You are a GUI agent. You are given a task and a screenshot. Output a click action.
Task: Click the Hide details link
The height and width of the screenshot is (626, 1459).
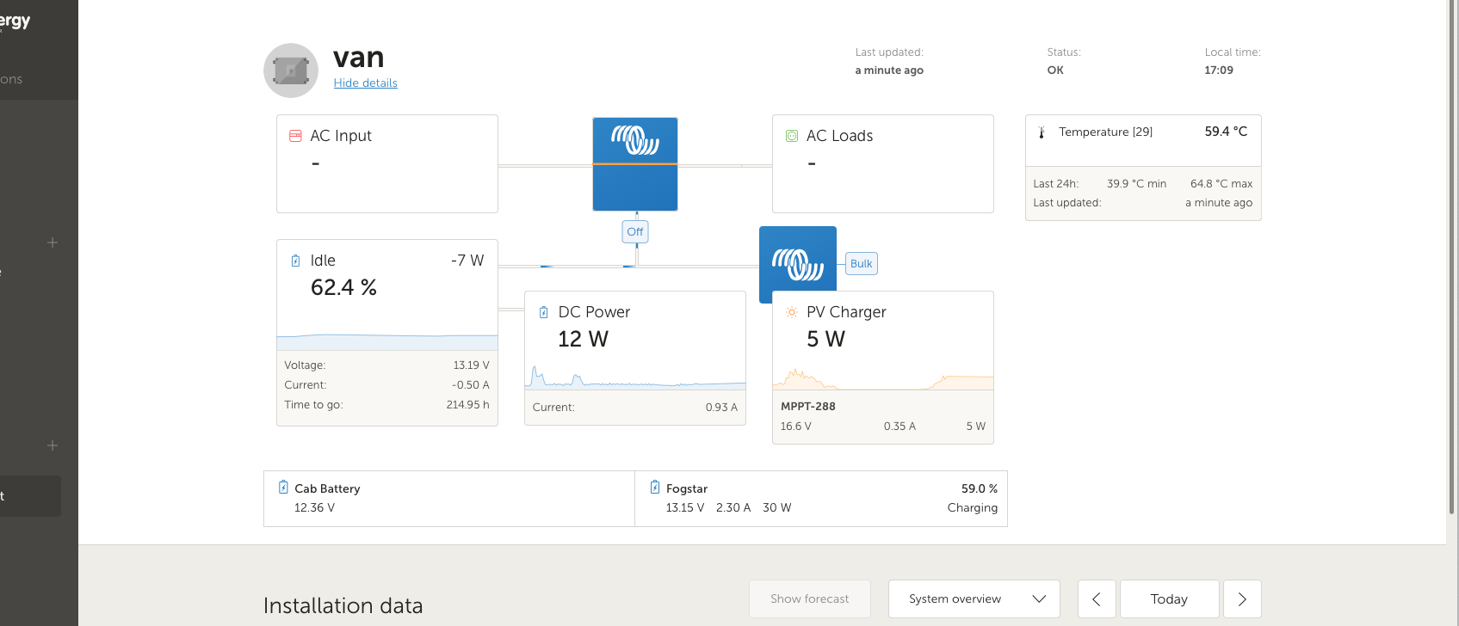coord(366,83)
